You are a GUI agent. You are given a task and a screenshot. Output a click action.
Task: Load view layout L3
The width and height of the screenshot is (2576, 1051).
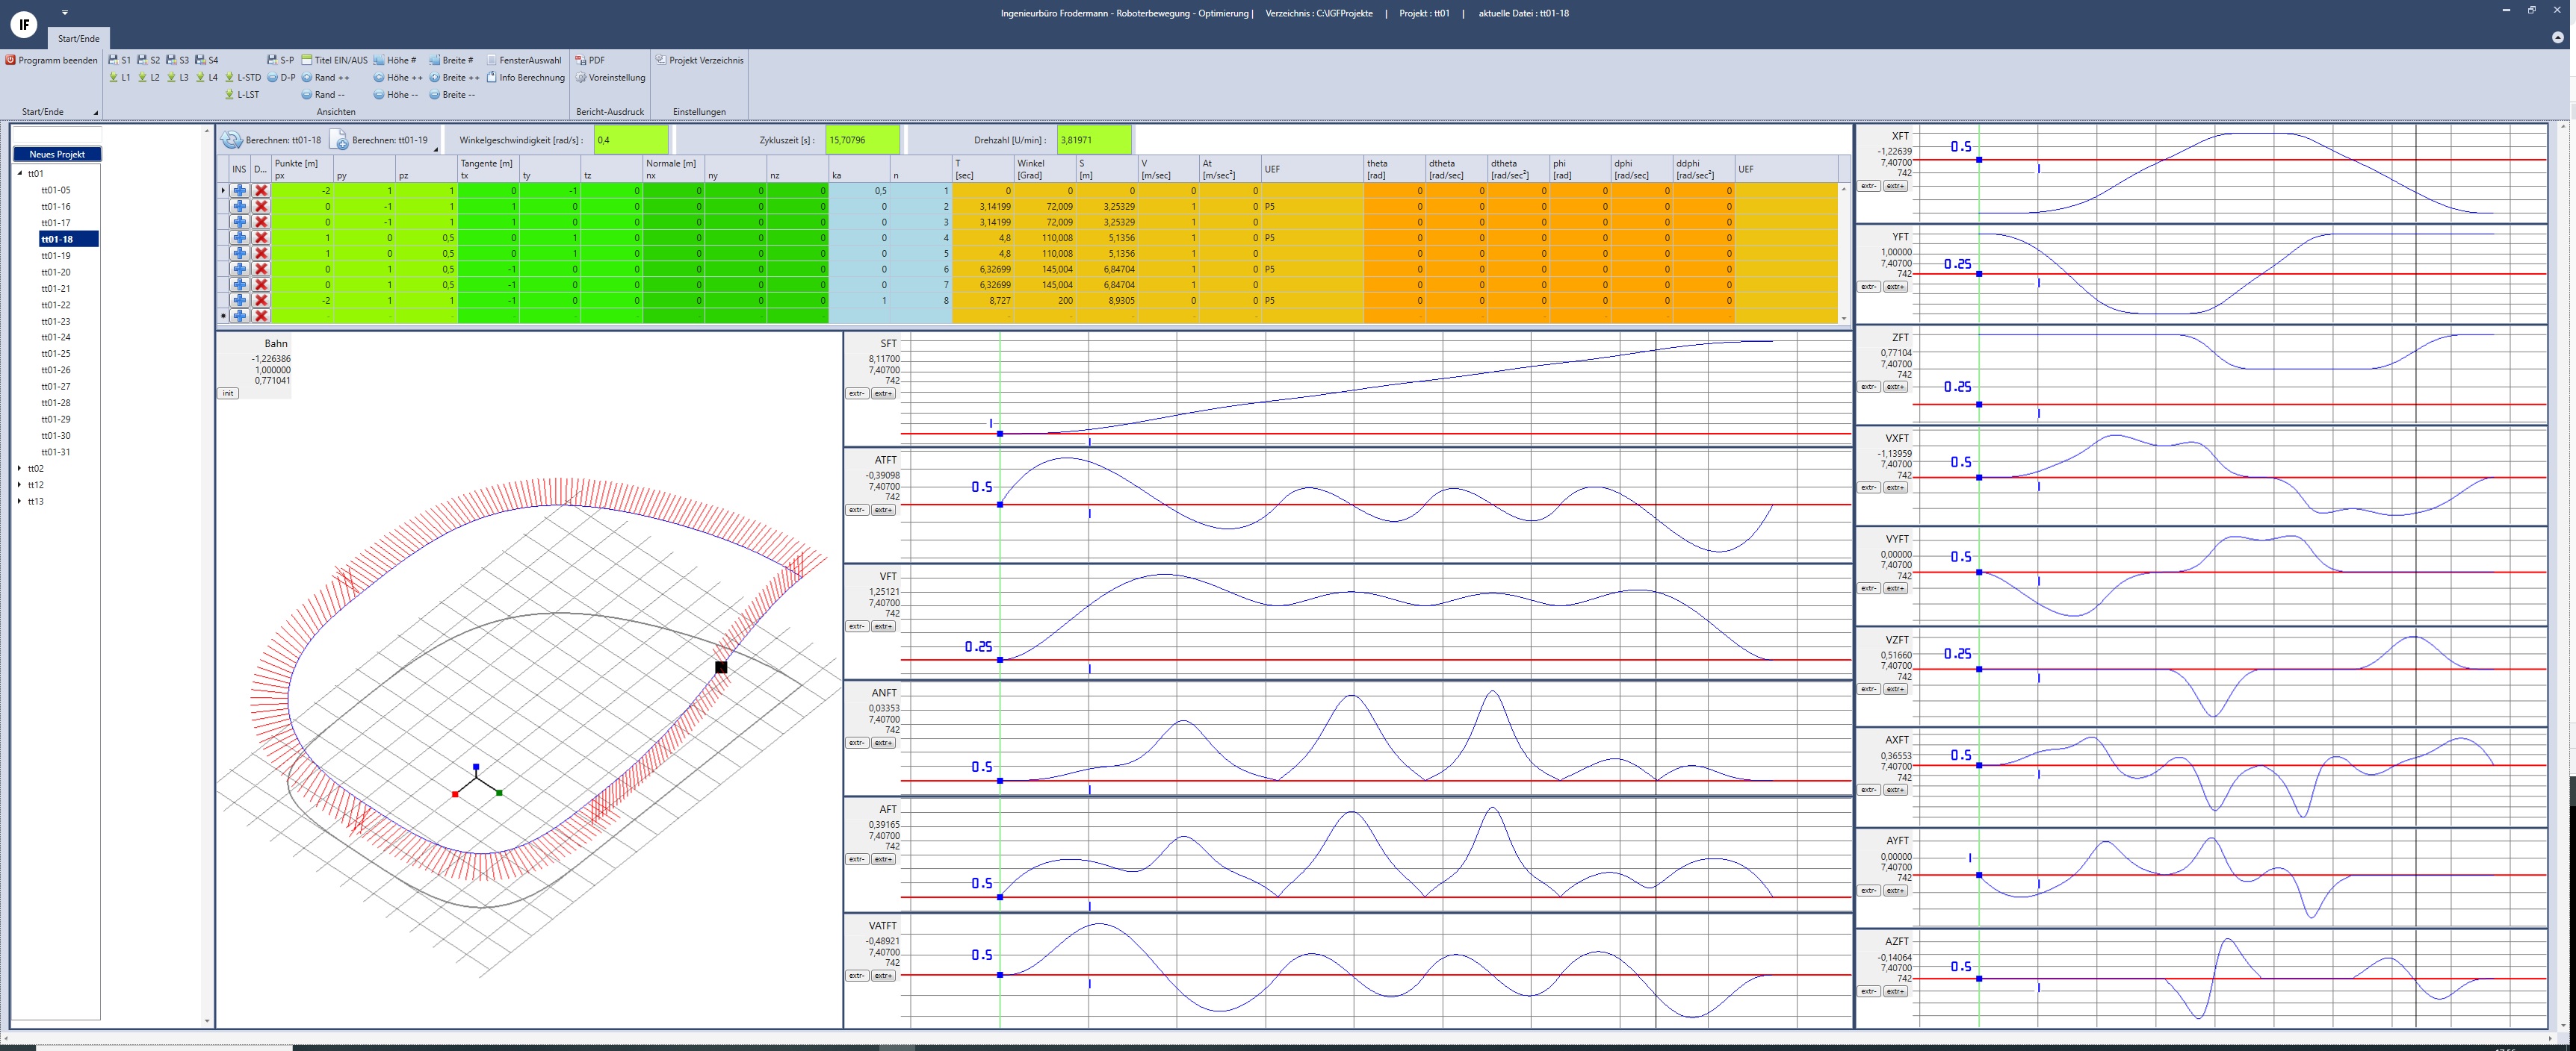tap(178, 77)
